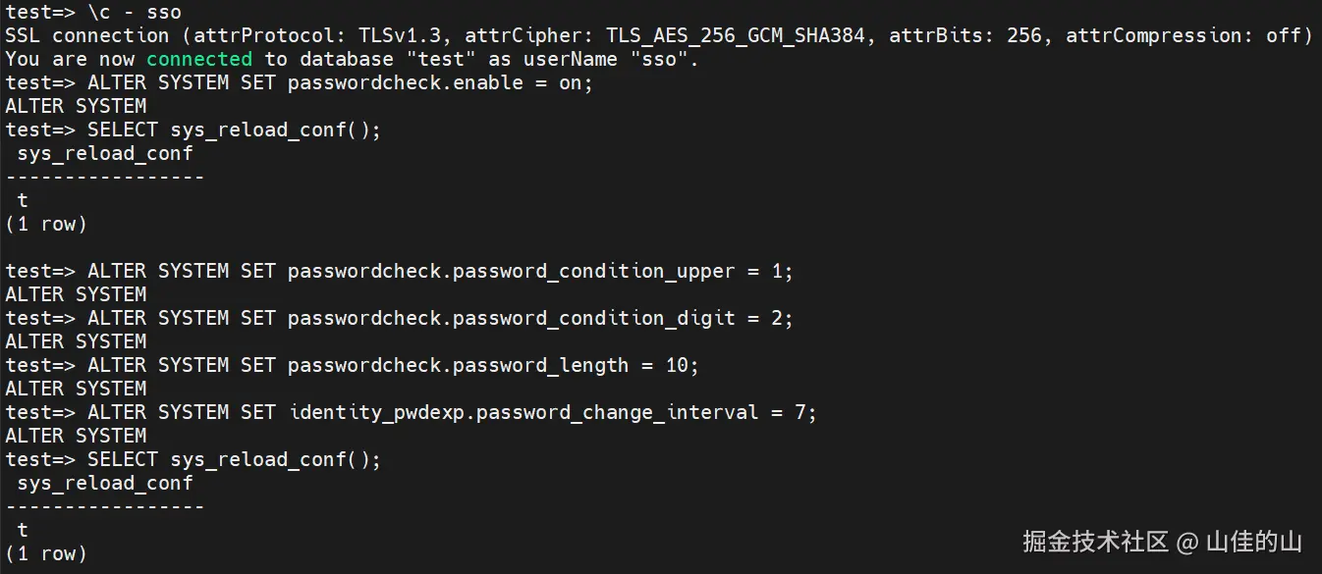Viewport: 1322px width, 574px height.
Task: Click the last "(1 row)" result line
Action: 46,553
